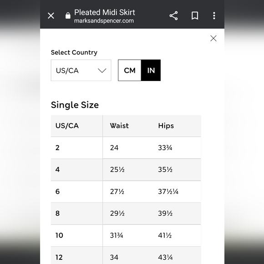Select the IN unit toggle
Screen dimensions: 264x264
click(x=151, y=70)
